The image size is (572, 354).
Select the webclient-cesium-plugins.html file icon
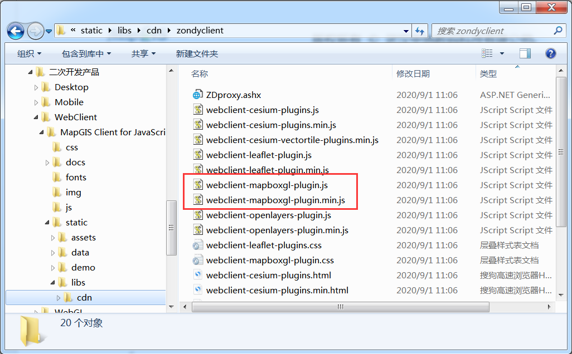coord(198,276)
